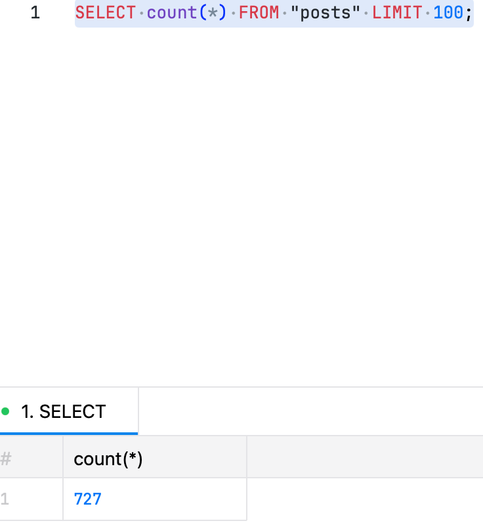Click the green status dot on SELECT tab
The image size is (483, 523).
[6, 412]
